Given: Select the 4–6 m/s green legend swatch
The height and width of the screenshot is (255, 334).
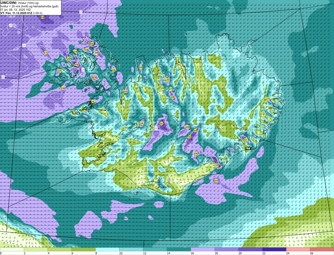Looking at the screenshot, I should [59, 249].
